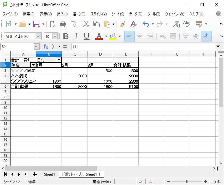Expand the formula bar
Viewport: 224px width, 185px height.
tap(218, 46)
